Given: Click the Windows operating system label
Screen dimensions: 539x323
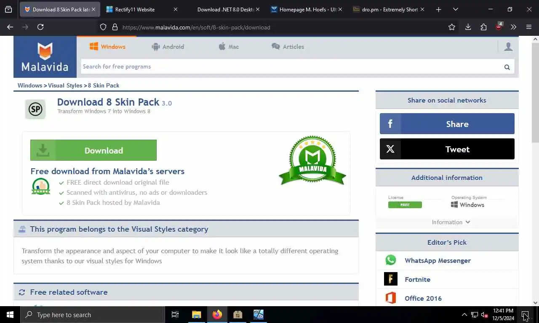Looking at the screenshot, I should [x=467, y=205].
